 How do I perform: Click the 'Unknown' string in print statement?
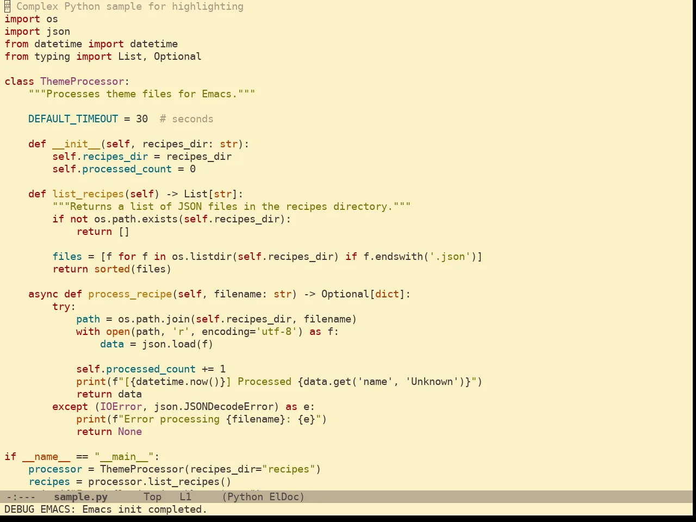pyautogui.click(x=432, y=382)
